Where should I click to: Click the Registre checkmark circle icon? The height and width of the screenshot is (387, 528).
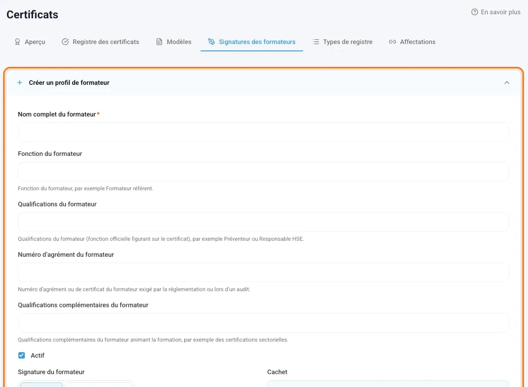65,42
